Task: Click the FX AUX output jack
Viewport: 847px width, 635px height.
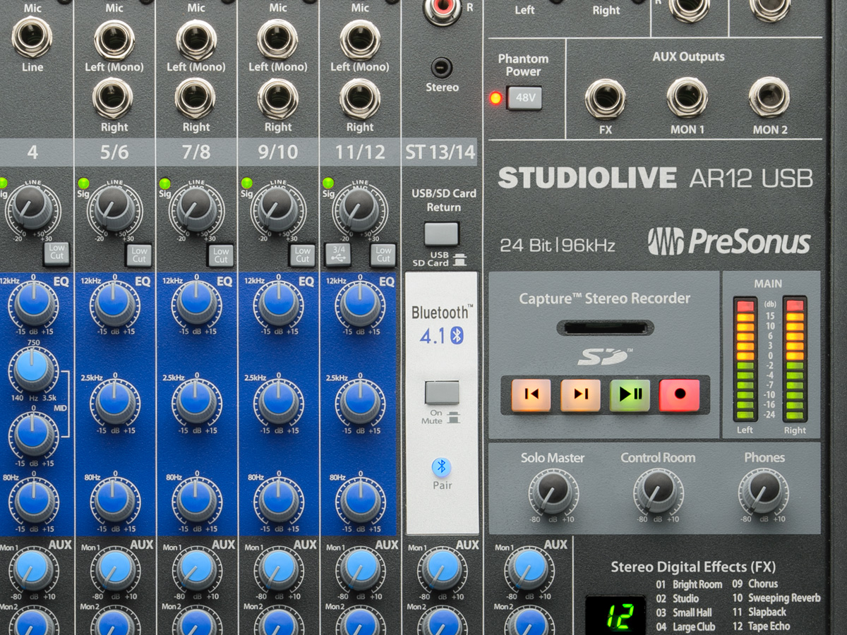Action: [605, 98]
